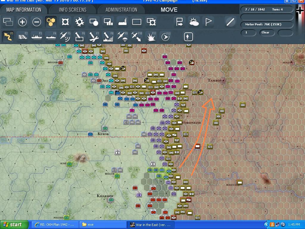
Task: Click the End Turn (F12) icon
Action: 165,37
